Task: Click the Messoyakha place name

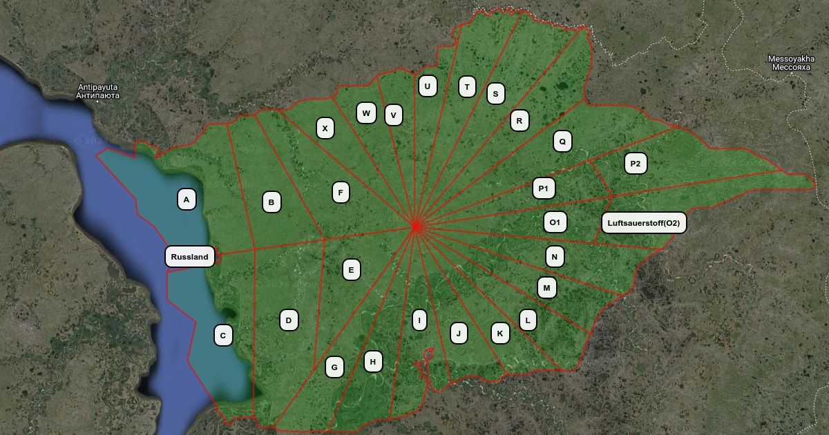Action: (791, 63)
